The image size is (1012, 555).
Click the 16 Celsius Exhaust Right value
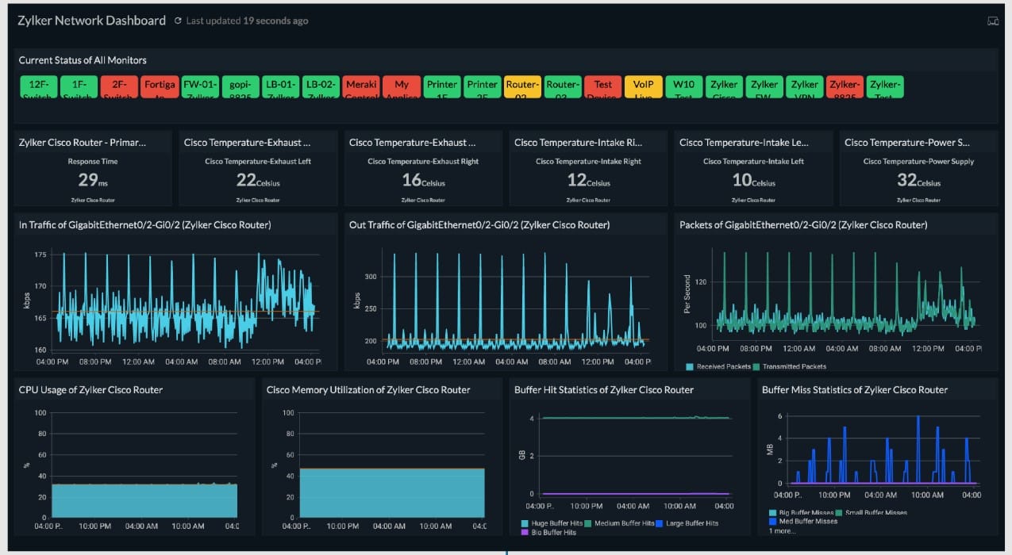coord(423,181)
